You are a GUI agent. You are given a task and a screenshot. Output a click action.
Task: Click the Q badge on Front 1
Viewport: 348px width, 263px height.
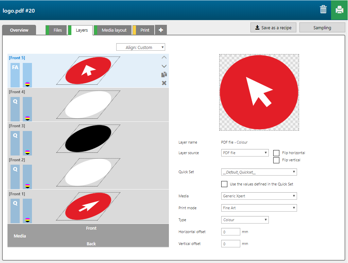pos(15,211)
